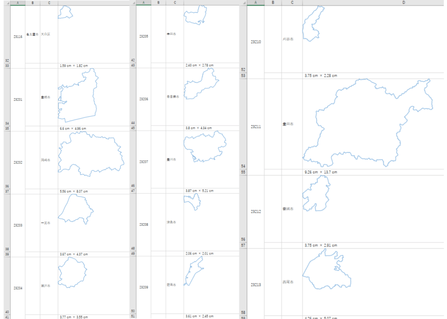Select the outline shape beside code 23203
The image size is (447, 319).
(76, 209)
